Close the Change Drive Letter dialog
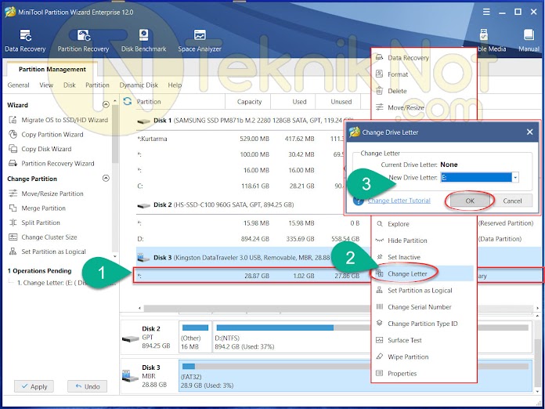Screen dimensions: 545x409 click(x=529, y=132)
